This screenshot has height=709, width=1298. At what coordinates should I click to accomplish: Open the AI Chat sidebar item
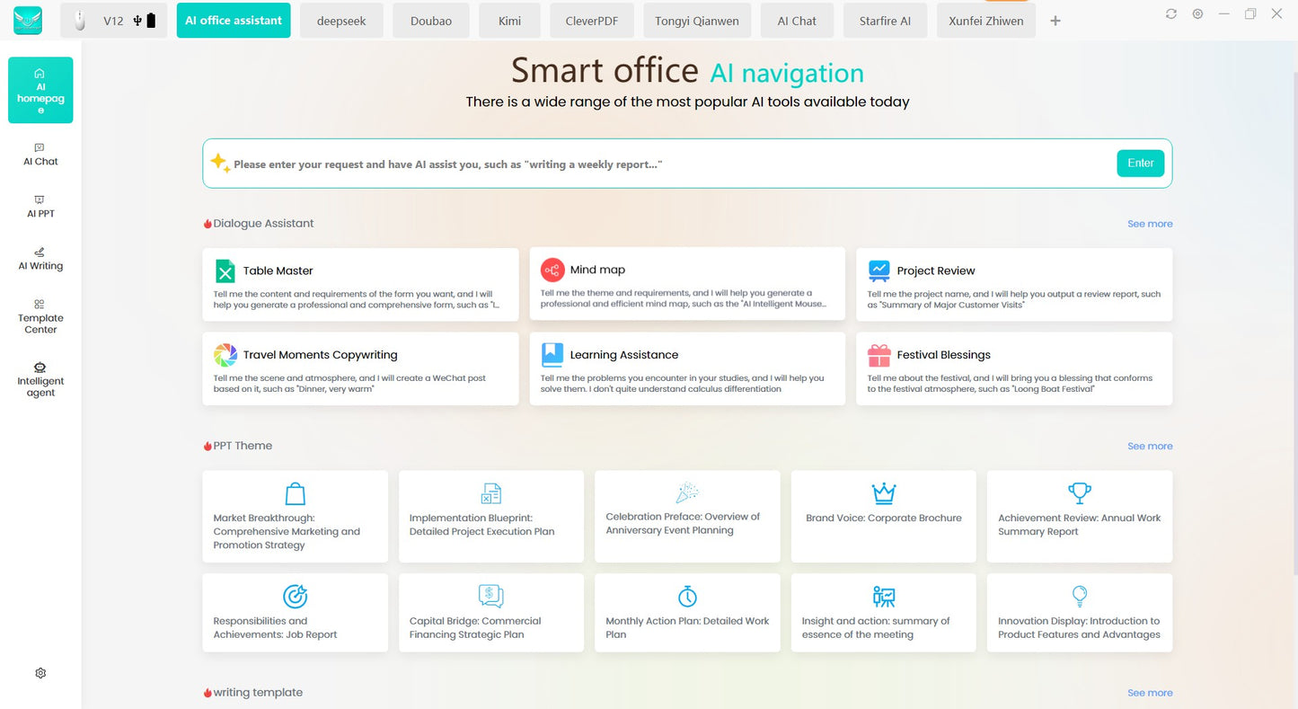(x=40, y=155)
